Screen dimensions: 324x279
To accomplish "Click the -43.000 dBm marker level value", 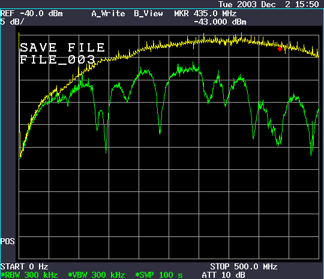I will (220, 22).
